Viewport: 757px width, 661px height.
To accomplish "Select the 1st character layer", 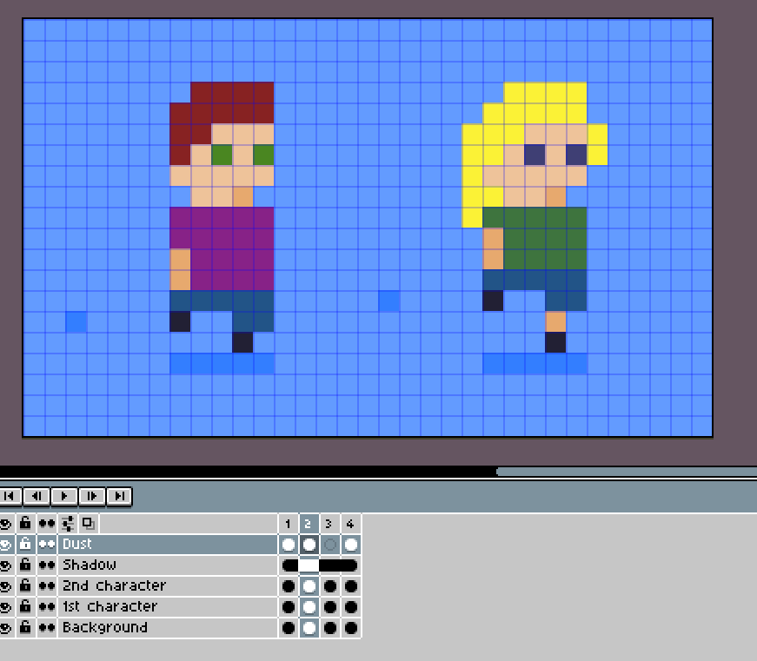I will [x=168, y=606].
